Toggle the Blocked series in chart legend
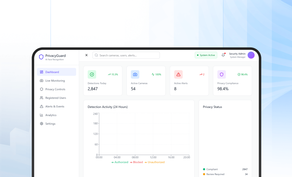 pos(136,162)
